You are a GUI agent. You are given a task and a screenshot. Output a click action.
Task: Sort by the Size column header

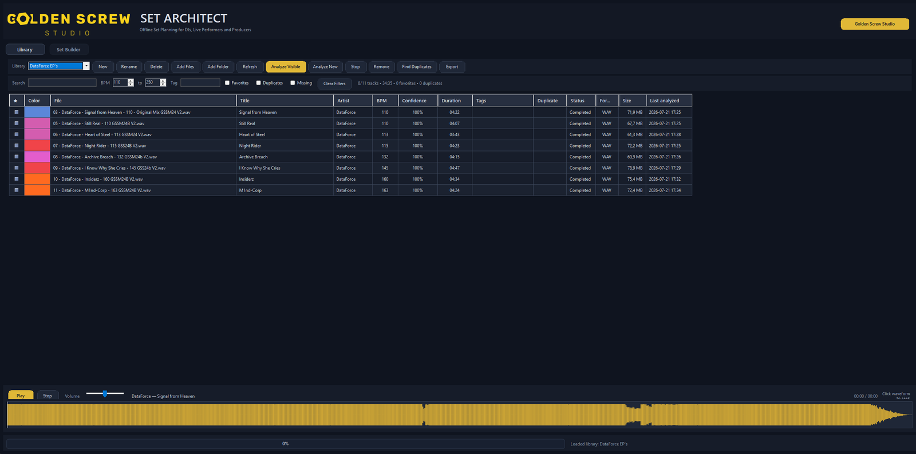[x=633, y=101]
